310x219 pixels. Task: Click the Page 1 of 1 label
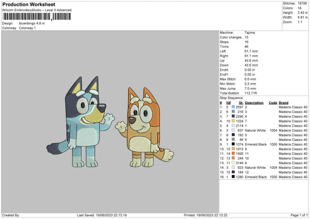[299, 215]
